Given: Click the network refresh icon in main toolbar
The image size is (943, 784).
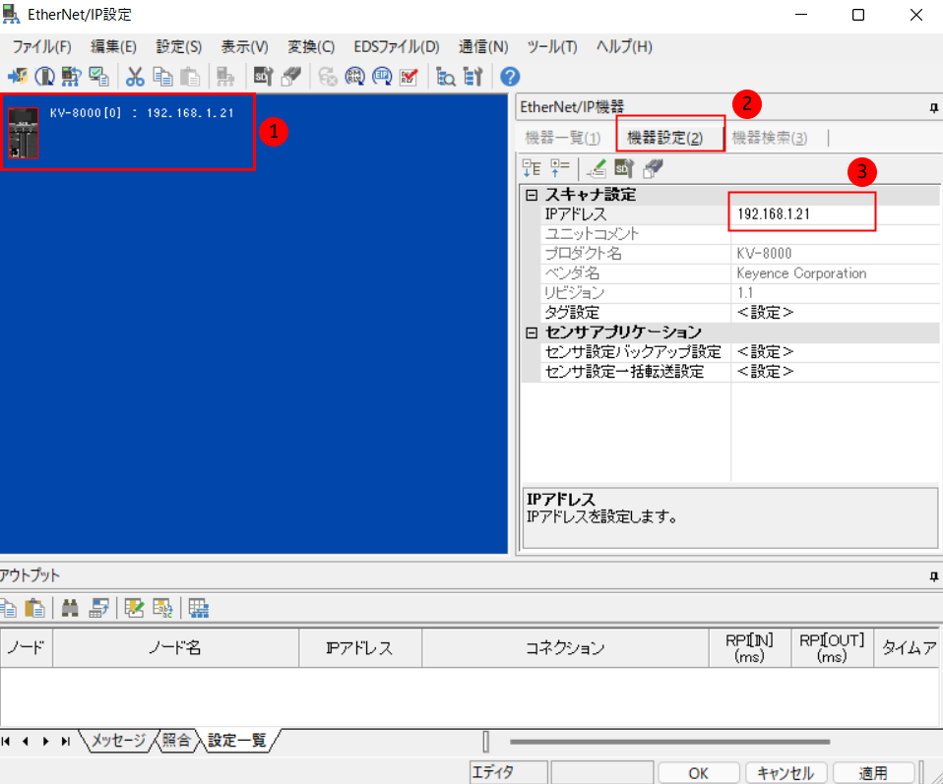Looking at the screenshot, I should 71,77.
